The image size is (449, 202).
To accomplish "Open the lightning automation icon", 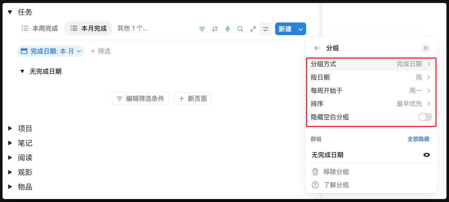I will (228, 29).
